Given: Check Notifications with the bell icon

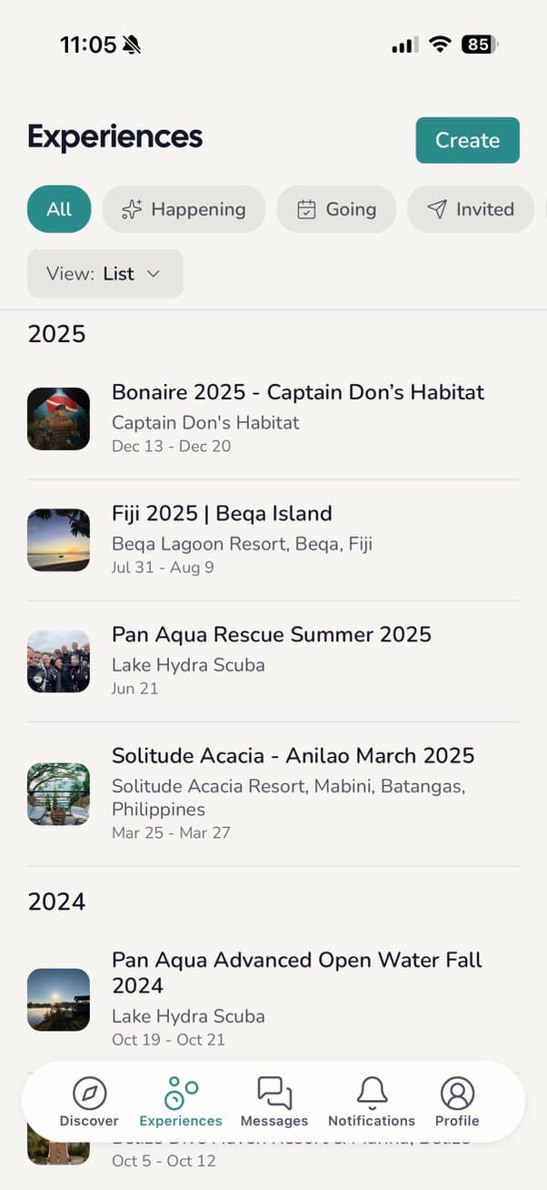Looking at the screenshot, I should (372, 1089).
